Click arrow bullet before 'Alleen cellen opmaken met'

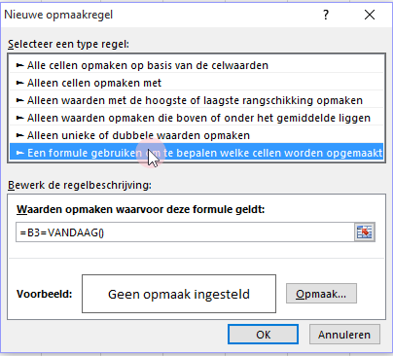tap(20, 83)
